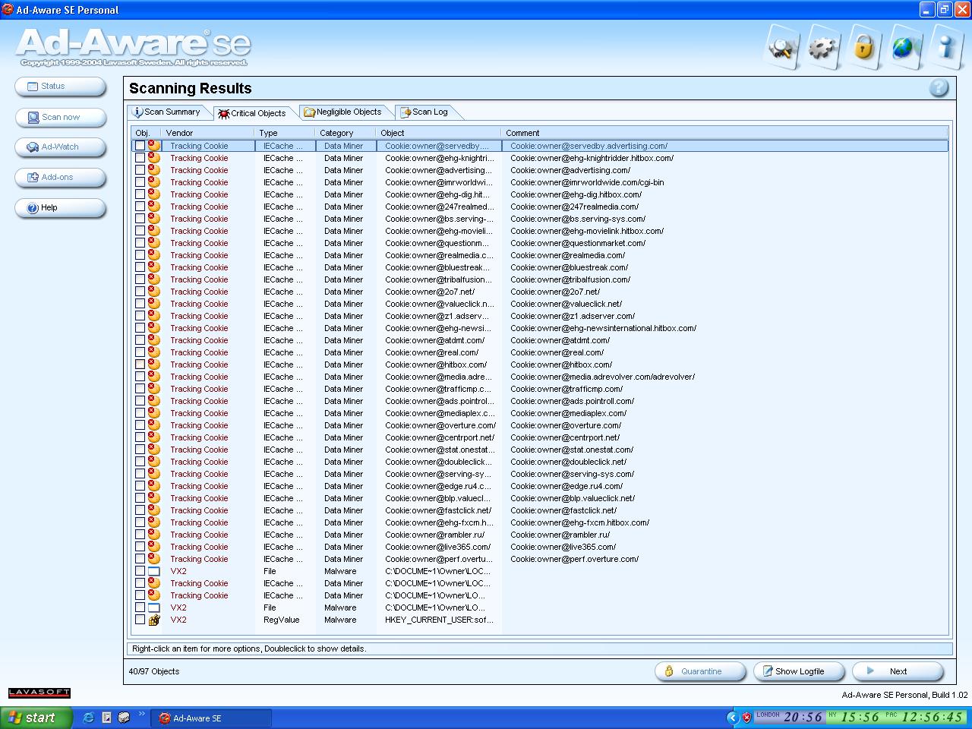The height and width of the screenshot is (729, 972).
Task: Click the '40/97 Objects' count text
Action: point(154,671)
